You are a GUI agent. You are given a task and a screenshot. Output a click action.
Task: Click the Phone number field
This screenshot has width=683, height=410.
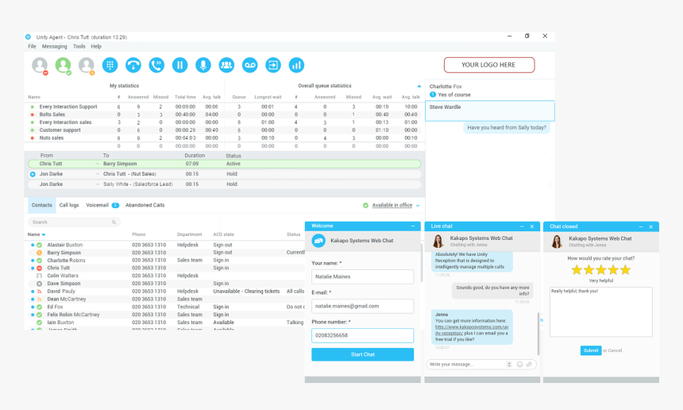click(362, 335)
